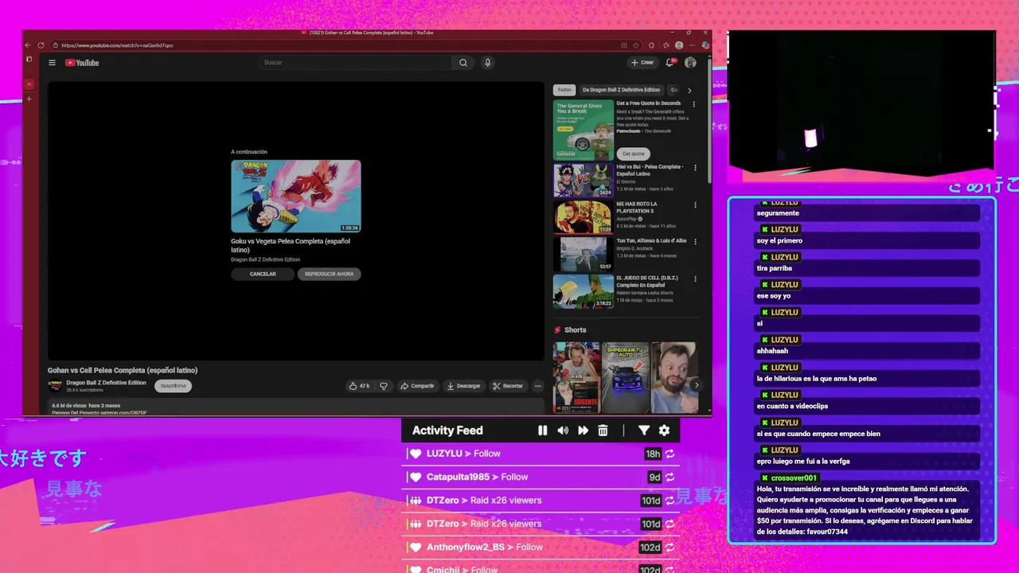The image size is (1019, 573).
Task: Bookmark the page with the star icon
Action: pos(634,45)
